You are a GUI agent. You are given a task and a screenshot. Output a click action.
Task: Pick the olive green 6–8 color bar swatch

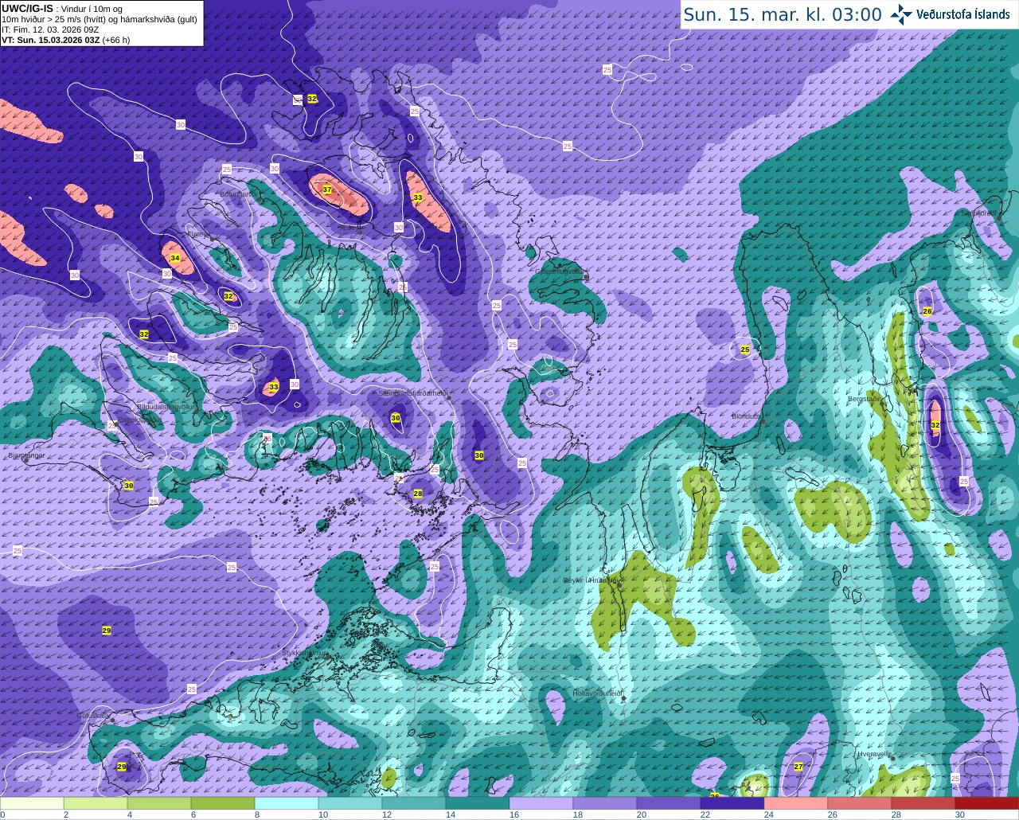tap(223, 803)
